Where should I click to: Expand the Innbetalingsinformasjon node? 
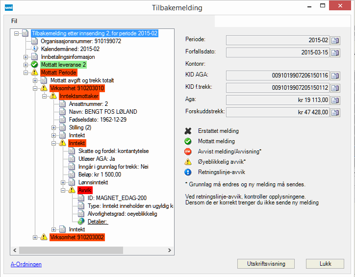25,57
